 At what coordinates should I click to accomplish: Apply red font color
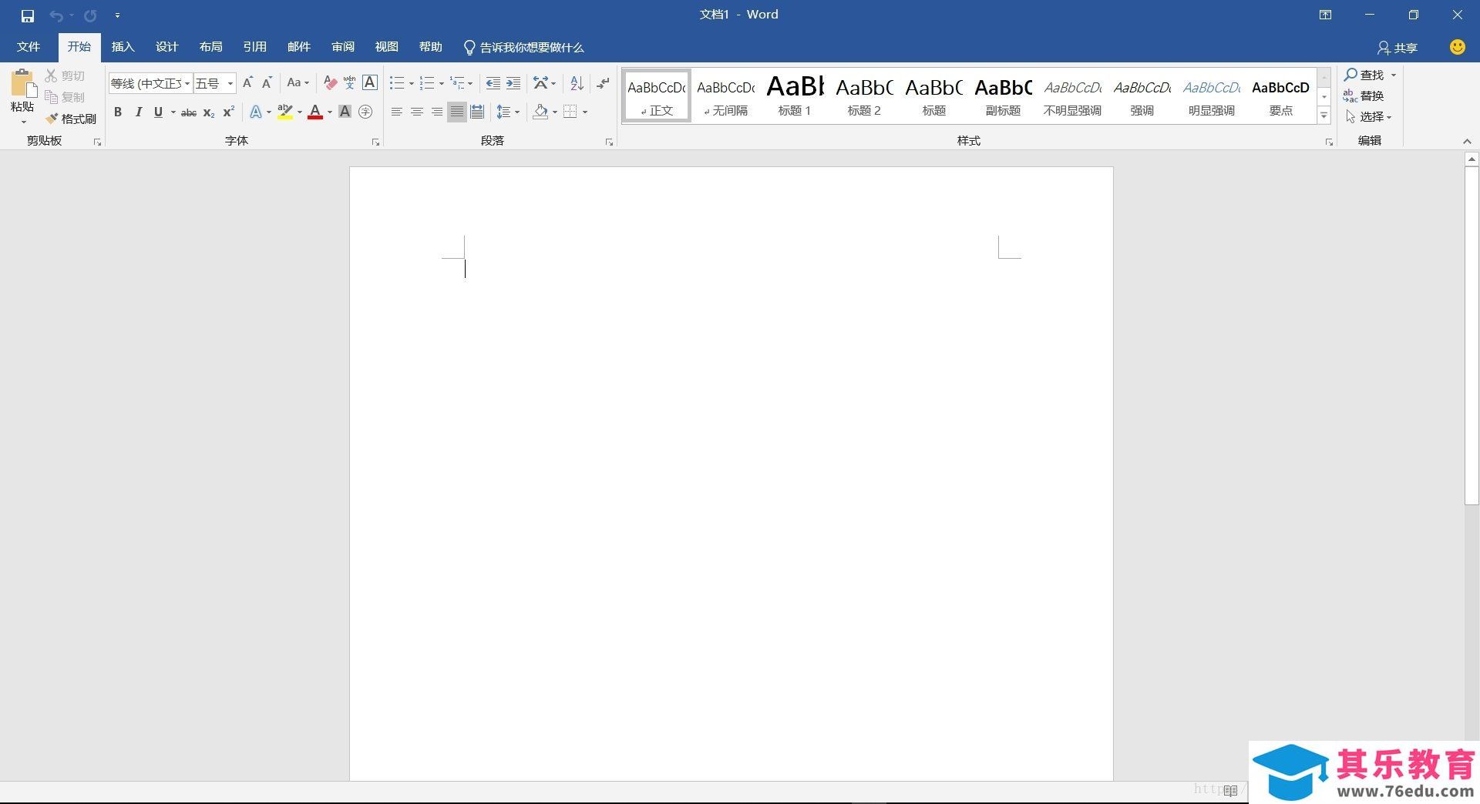tap(315, 112)
